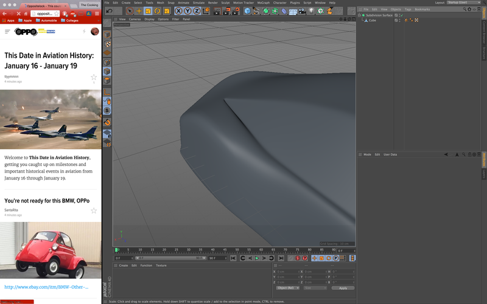Image resolution: width=487 pixels, height=304 pixels.
Task: Open viewport Cameras menu
Action: coord(135,19)
